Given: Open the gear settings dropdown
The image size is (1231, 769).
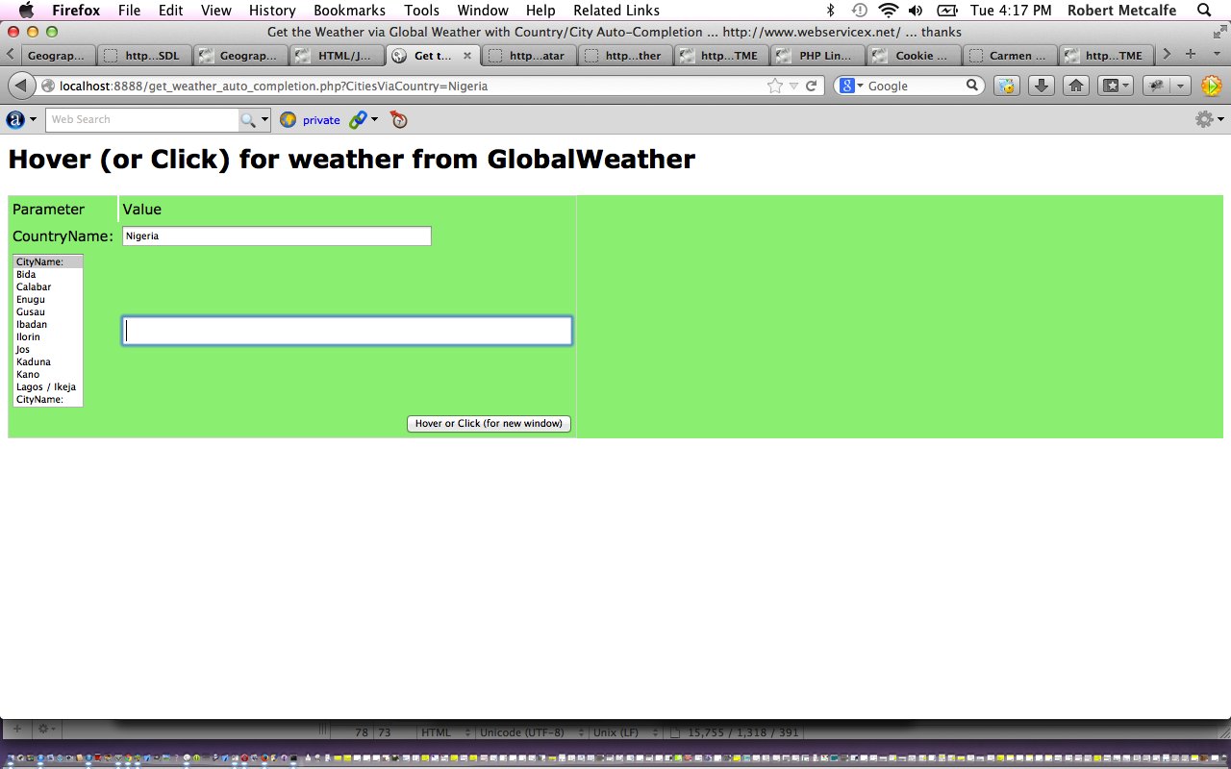Looking at the screenshot, I should point(1209,119).
